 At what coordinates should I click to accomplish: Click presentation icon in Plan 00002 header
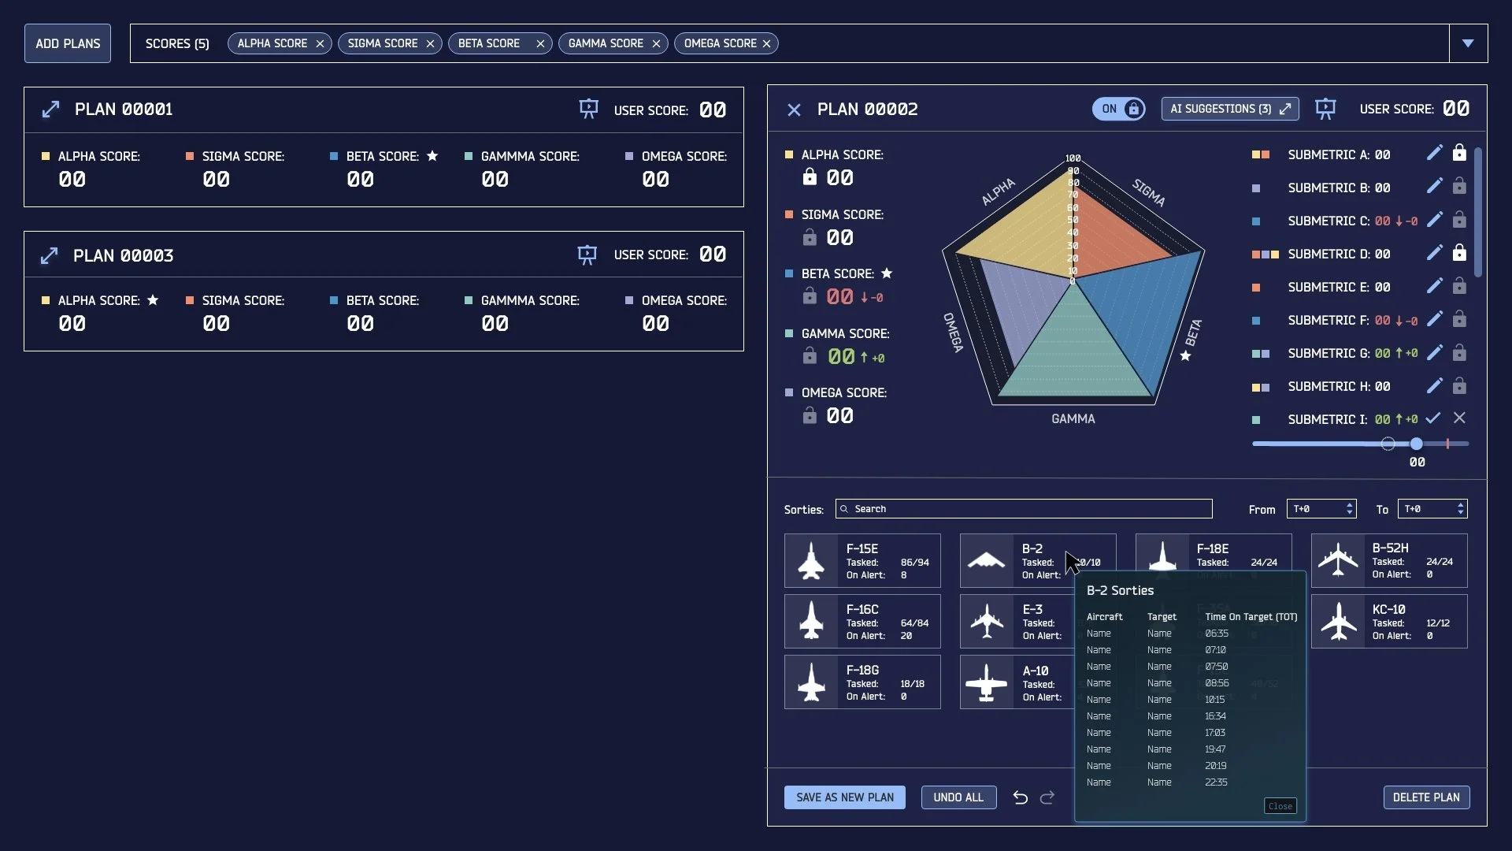pos(1325,109)
